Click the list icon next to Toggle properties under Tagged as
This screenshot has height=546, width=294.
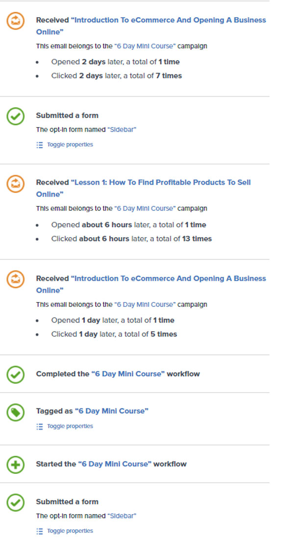click(x=40, y=426)
